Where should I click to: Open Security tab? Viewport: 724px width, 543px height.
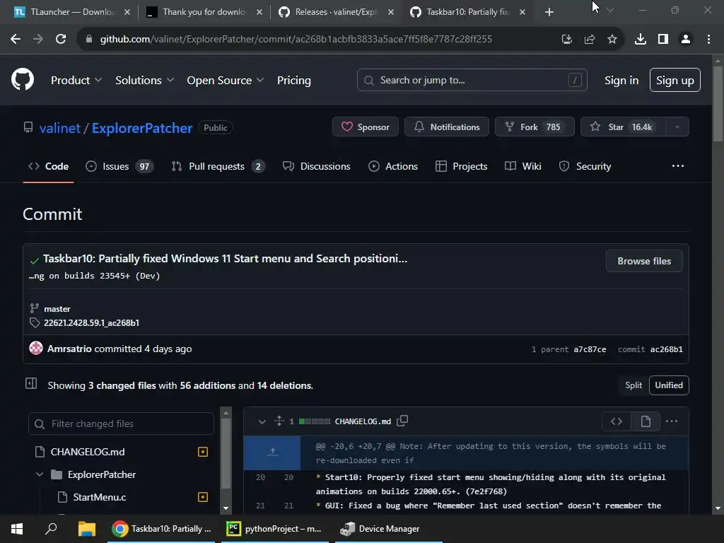coord(585,166)
